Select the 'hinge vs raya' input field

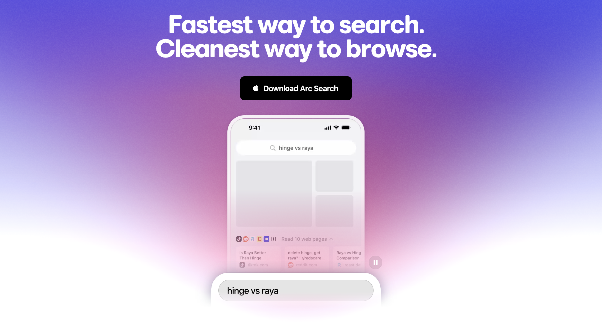click(x=295, y=290)
